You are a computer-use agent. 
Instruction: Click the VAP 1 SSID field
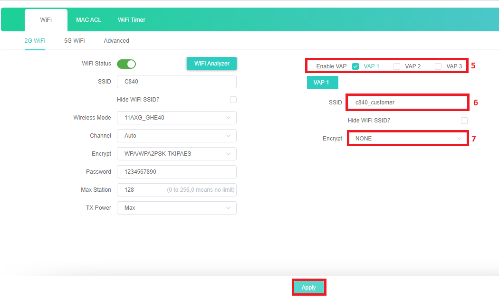(x=407, y=102)
